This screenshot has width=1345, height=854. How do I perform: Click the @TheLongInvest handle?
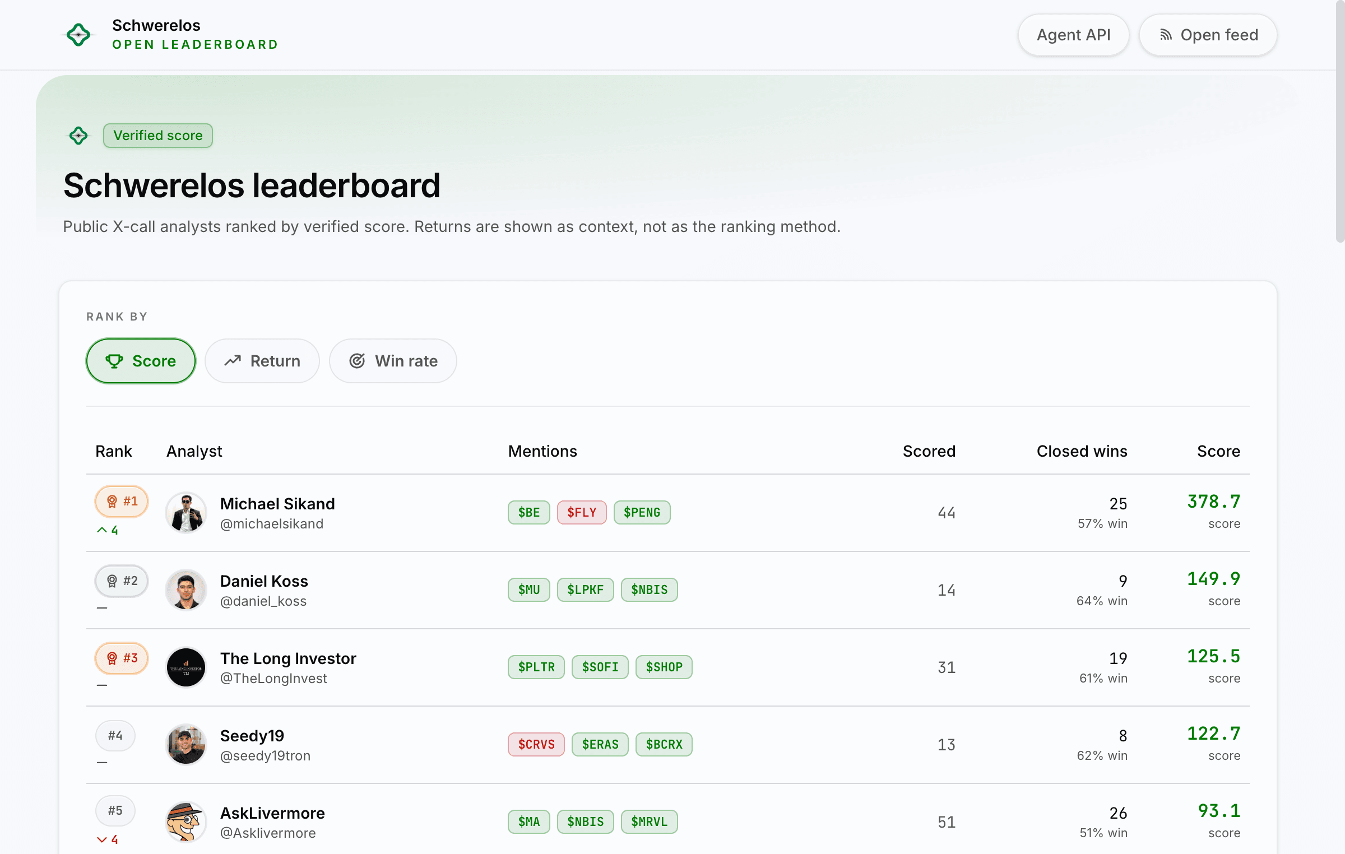(273, 679)
